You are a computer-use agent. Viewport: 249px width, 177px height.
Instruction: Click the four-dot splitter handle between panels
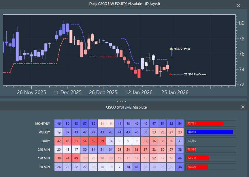[x=122, y=101]
